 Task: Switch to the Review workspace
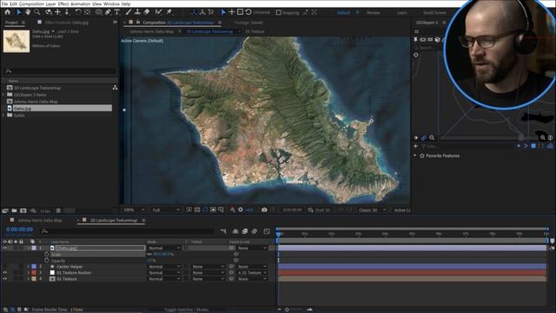(373, 12)
